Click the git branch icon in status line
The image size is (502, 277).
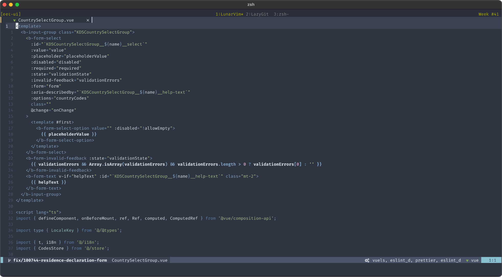(x=9, y=260)
